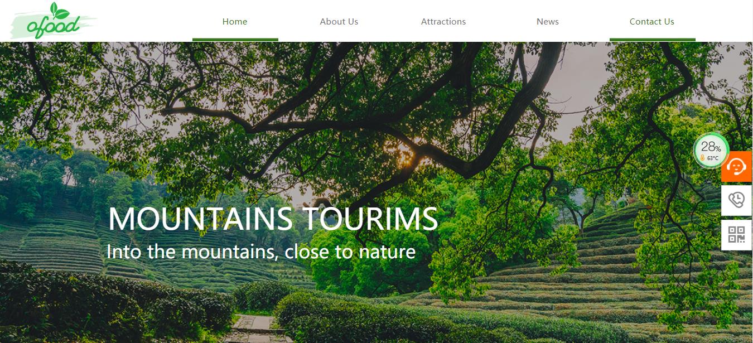This screenshot has height=343, width=753.
Task: Click the 63°C temperature reading text
Action: tap(713, 158)
